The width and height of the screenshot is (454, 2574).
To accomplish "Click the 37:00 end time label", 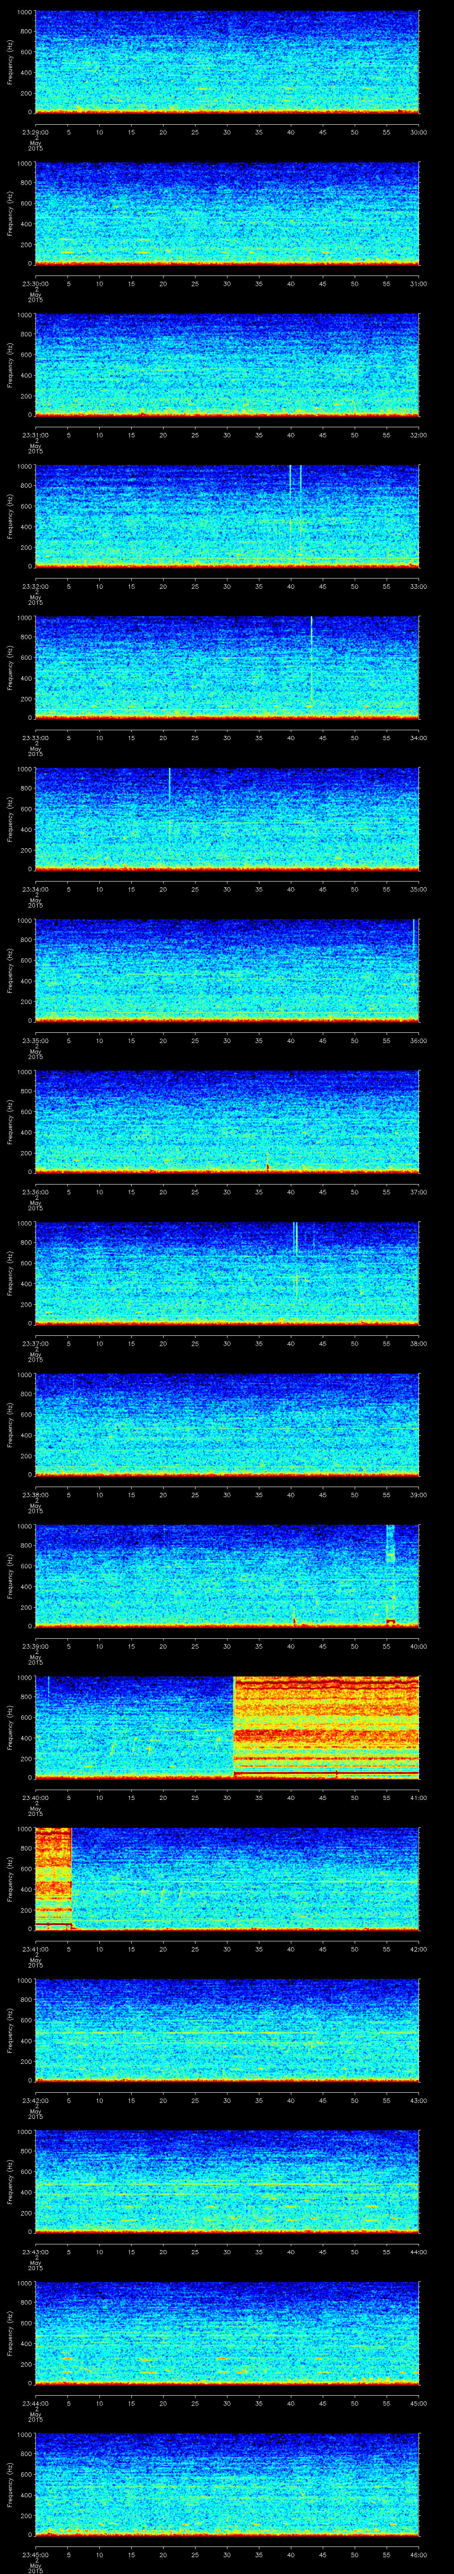I will (418, 1192).
